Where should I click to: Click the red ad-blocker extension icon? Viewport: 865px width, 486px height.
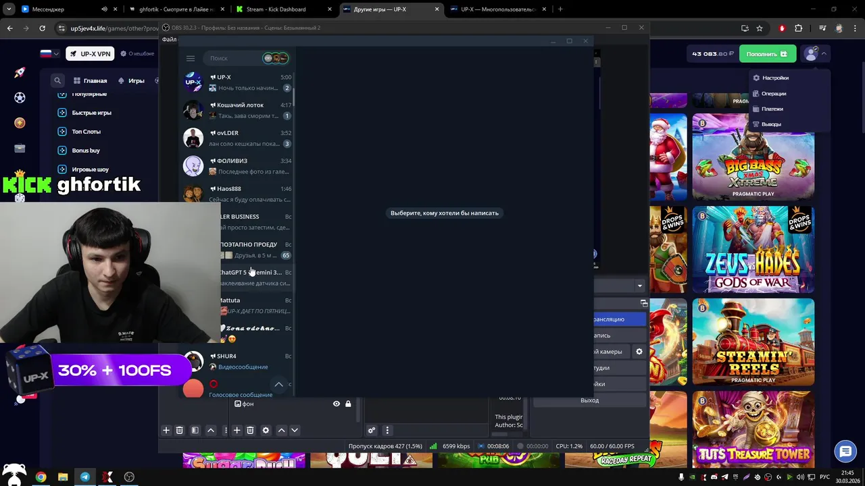click(782, 28)
